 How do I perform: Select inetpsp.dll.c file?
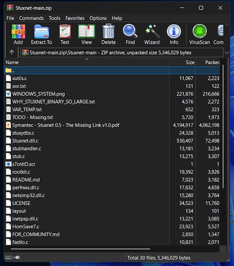[25, 219]
